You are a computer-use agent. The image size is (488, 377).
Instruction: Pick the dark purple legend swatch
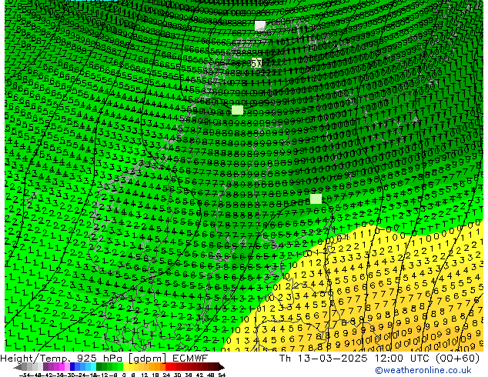(45, 367)
